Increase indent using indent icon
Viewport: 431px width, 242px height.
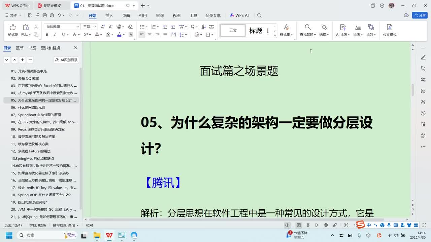click(173, 27)
